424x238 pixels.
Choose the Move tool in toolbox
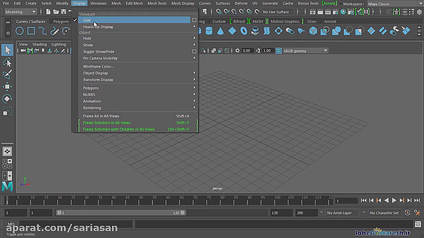coord(7,87)
